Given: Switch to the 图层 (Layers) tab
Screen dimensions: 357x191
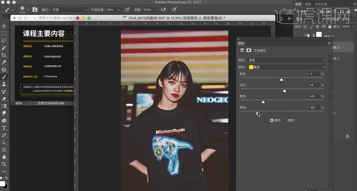Looking at the screenshot, I should click(x=298, y=4).
